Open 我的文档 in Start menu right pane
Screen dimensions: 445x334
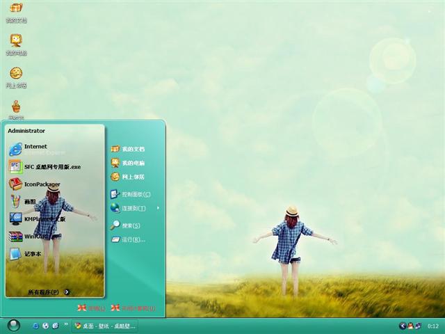132,149
